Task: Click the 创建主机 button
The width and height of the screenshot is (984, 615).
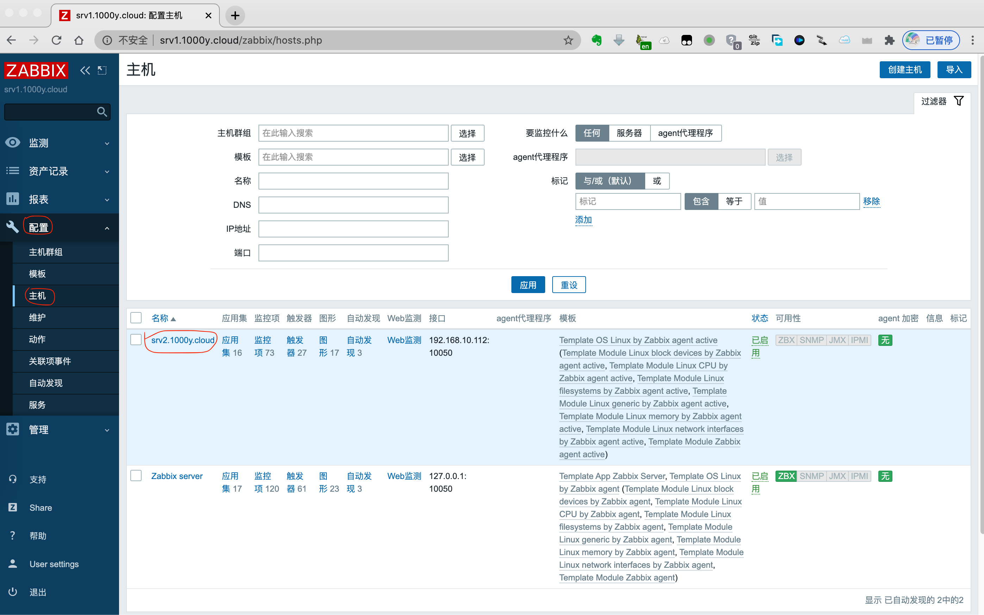Action: tap(904, 69)
